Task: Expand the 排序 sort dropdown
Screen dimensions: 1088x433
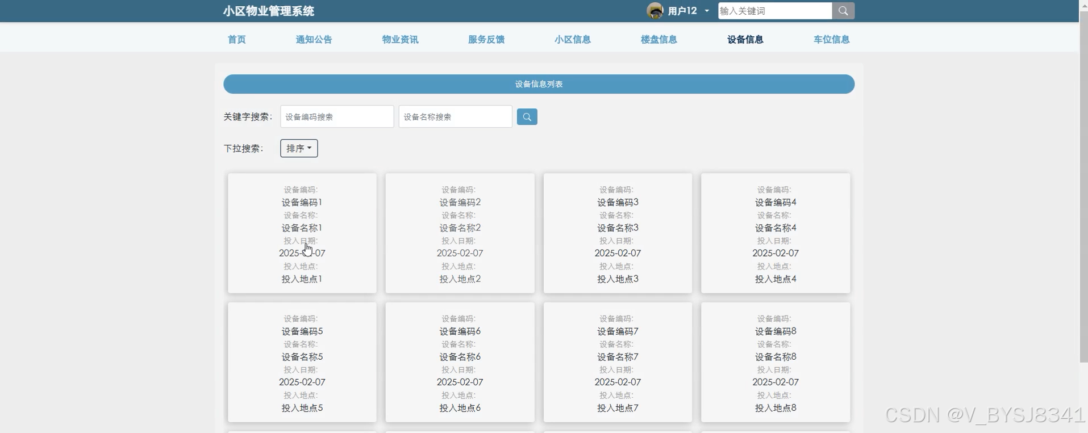Action: (x=299, y=148)
